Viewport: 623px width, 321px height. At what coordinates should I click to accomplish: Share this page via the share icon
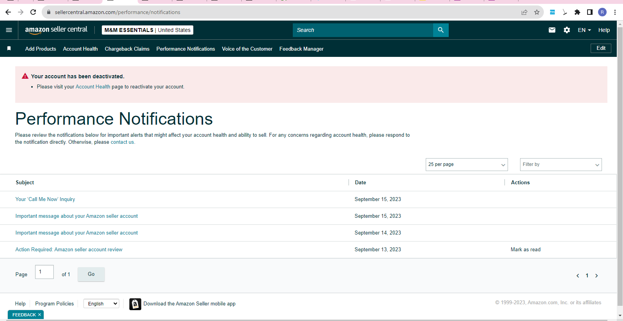(x=524, y=12)
